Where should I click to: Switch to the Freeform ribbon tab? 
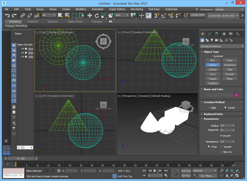[33, 22]
